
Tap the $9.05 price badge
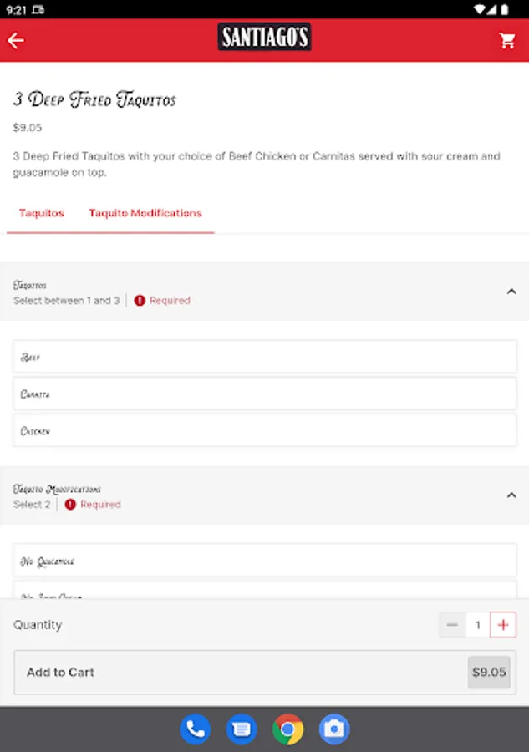(x=489, y=672)
